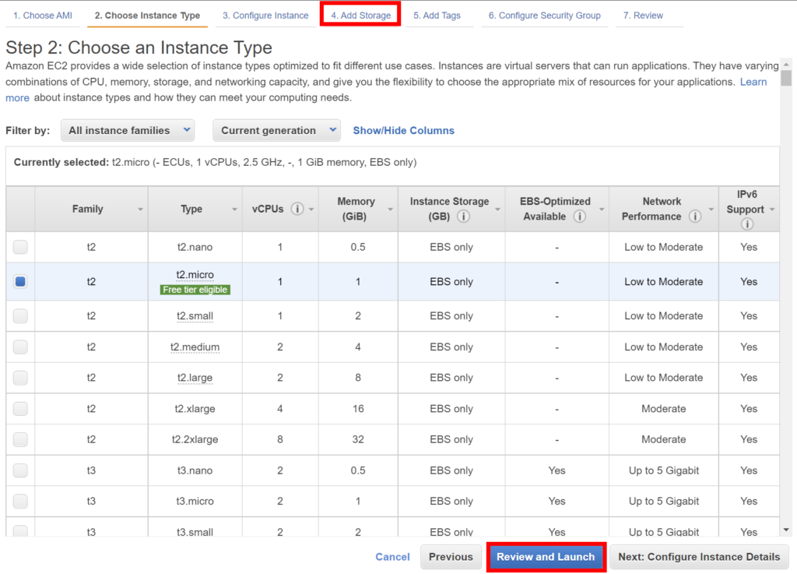Go to the 1. Choose AMI tab
Viewport: 797px width, 574px height.
coord(43,16)
